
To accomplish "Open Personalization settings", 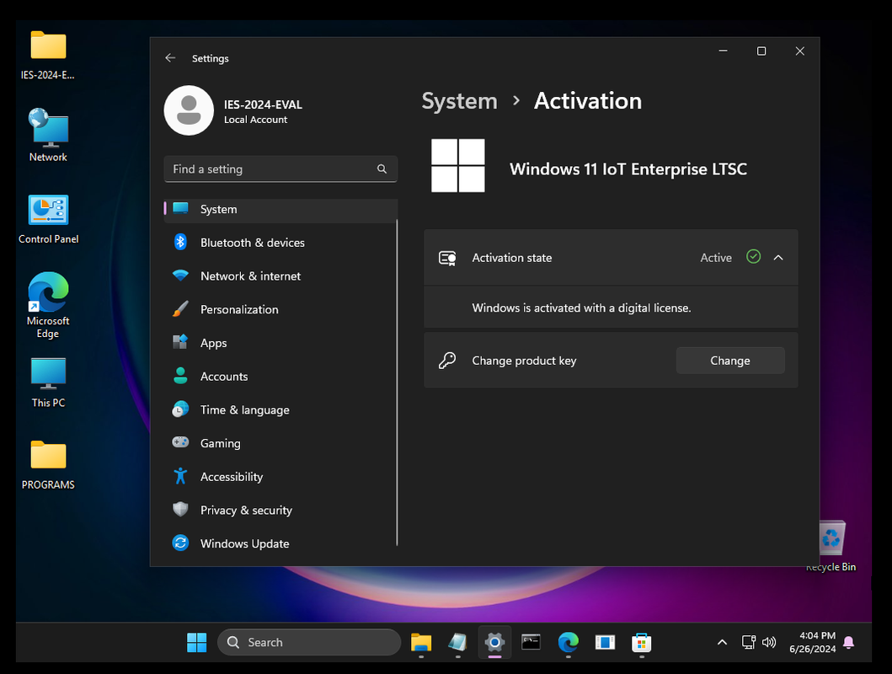I will [280, 310].
